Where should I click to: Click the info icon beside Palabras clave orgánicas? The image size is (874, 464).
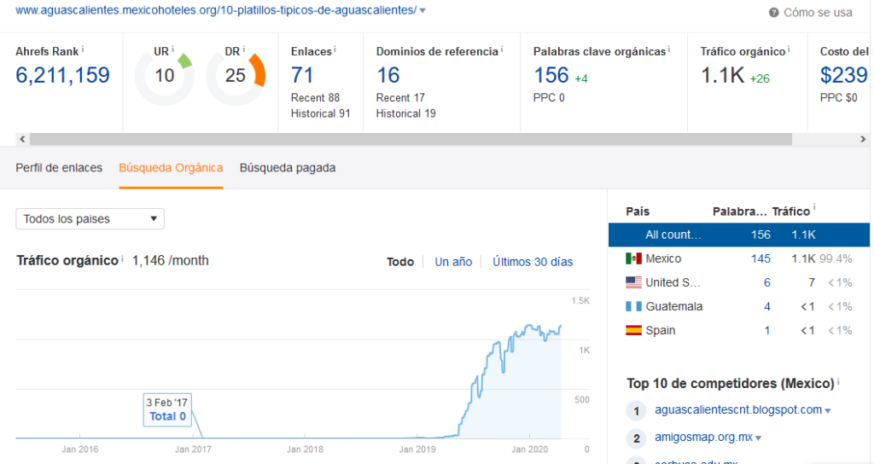point(669,49)
